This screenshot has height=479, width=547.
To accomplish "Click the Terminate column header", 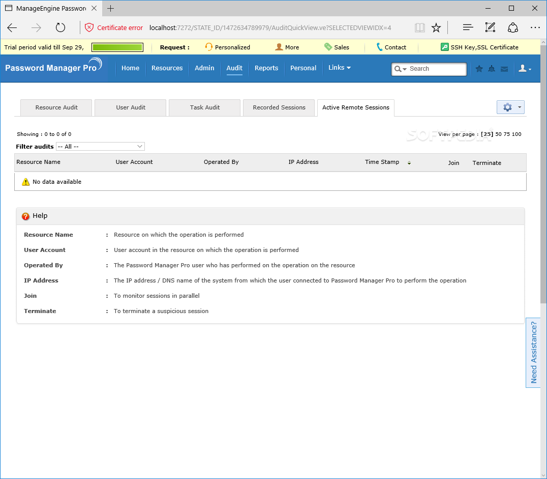I will [x=487, y=163].
